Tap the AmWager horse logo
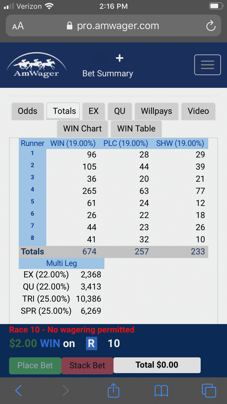Image resolution: width=227 pixels, height=404 pixels. point(36,65)
